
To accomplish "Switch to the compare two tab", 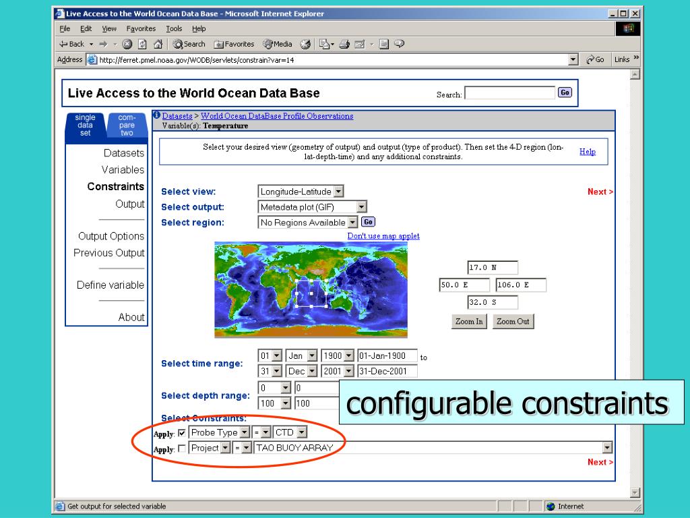I will (127, 125).
